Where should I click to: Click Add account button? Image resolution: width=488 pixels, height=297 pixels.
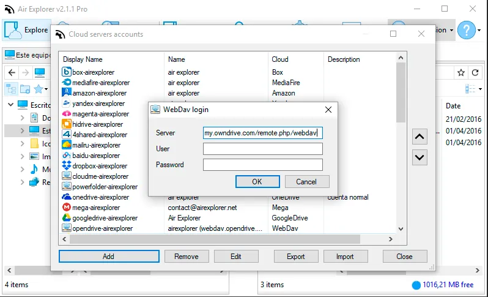click(x=109, y=256)
